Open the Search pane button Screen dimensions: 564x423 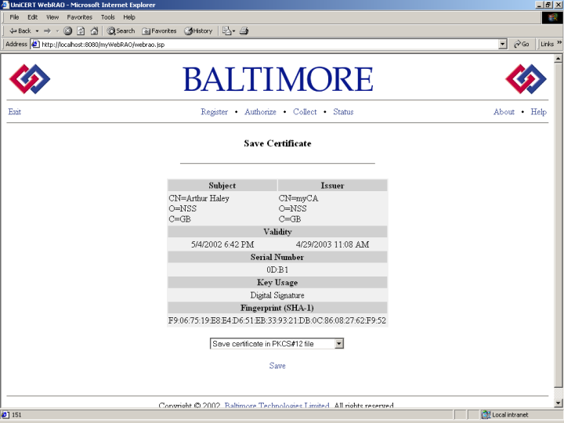pyautogui.click(x=121, y=31)
